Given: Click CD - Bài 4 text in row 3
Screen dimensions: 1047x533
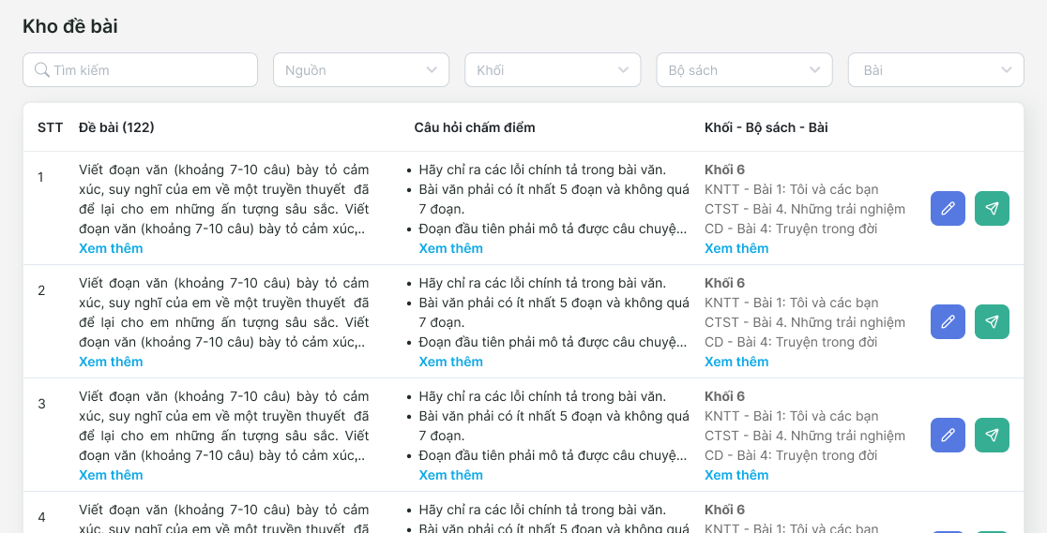Looking at the screenshot, I should coord(791,455).
